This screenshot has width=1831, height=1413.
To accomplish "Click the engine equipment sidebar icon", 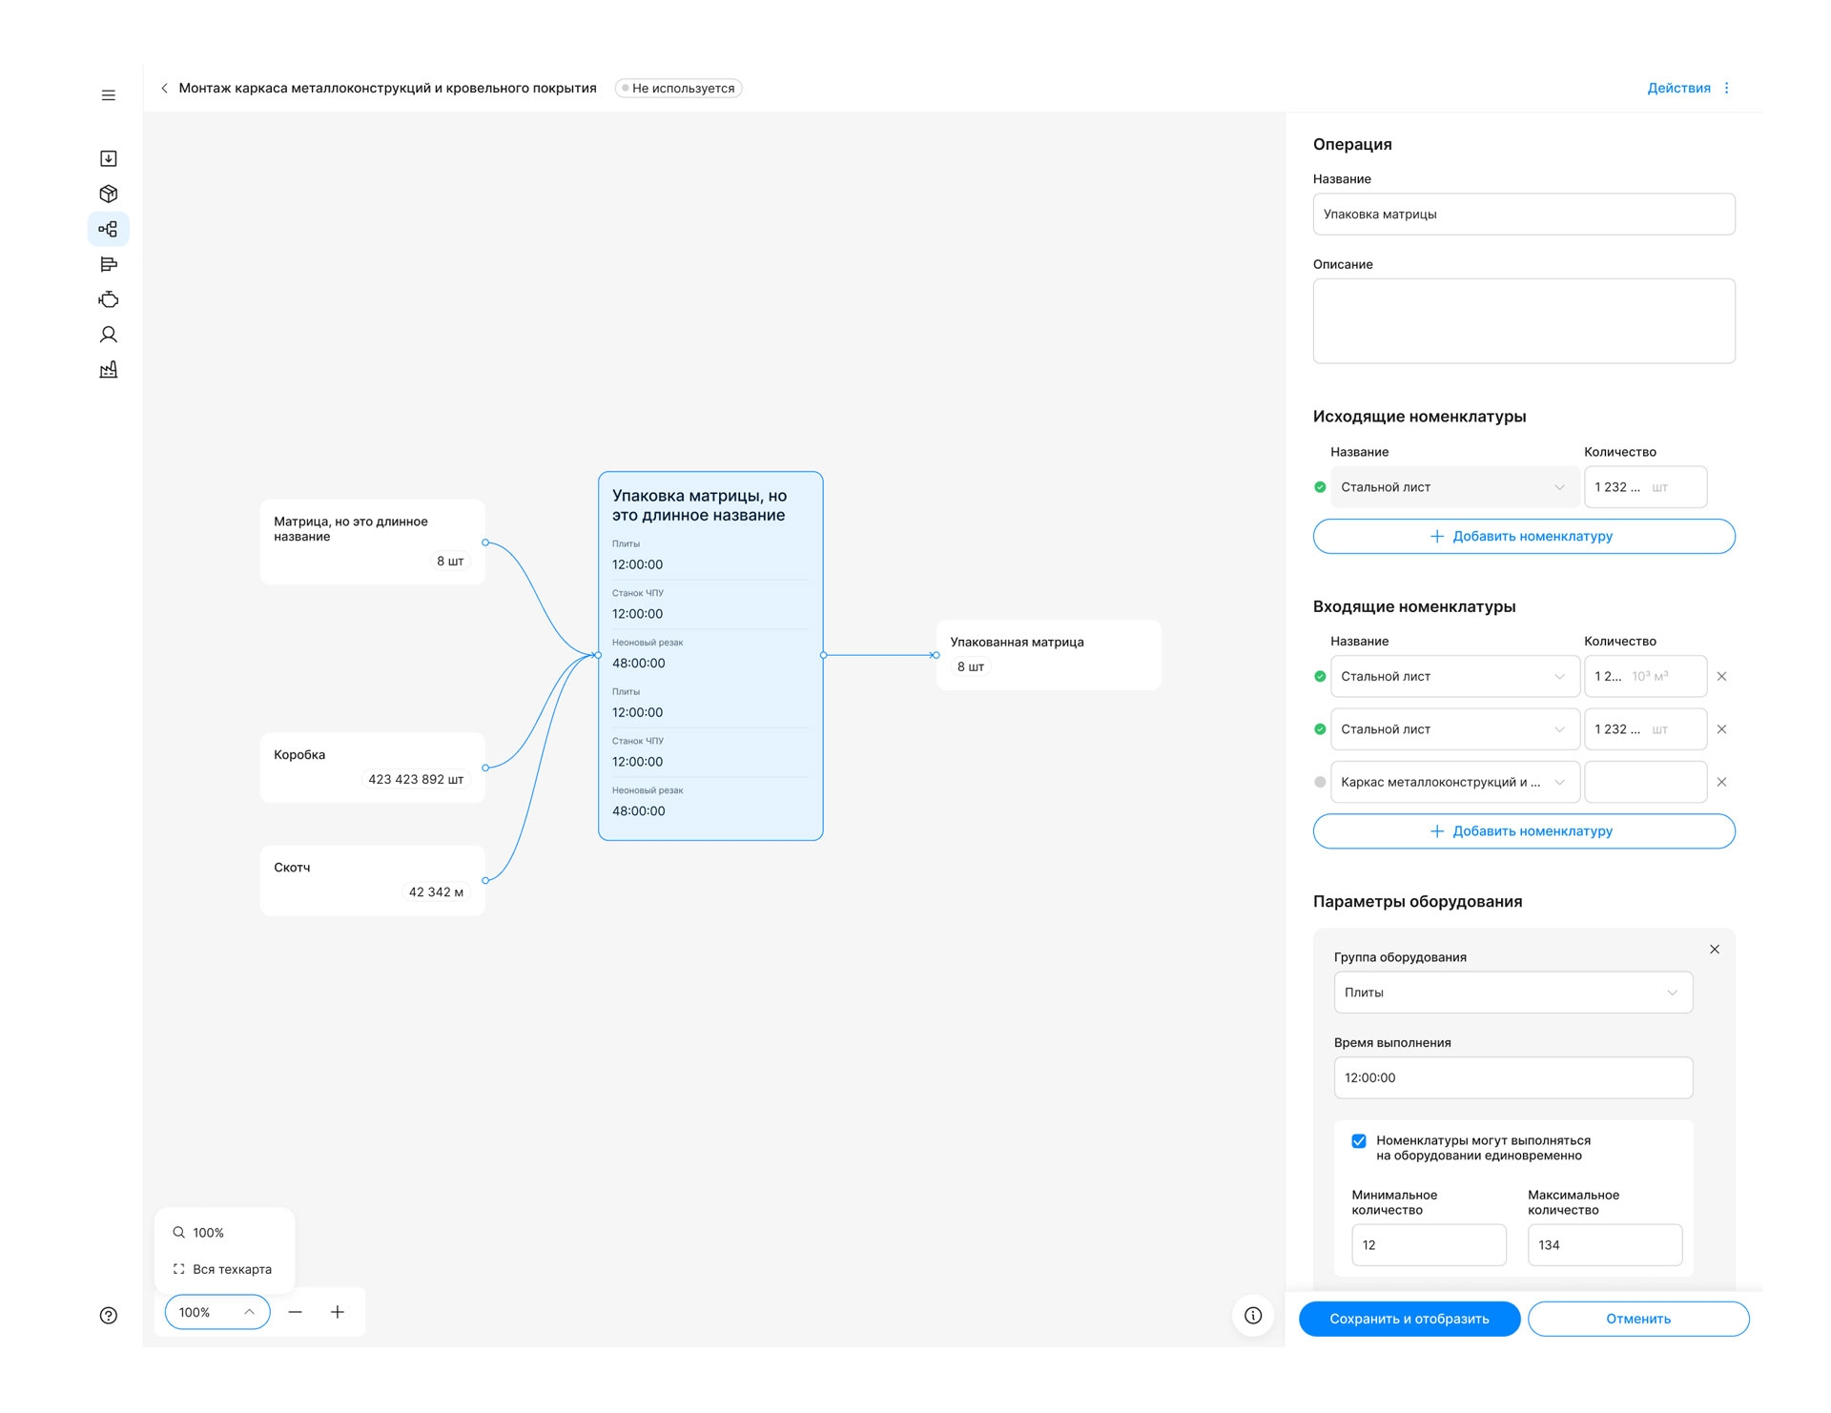I will pyautogui.click(x=109, y=299).
